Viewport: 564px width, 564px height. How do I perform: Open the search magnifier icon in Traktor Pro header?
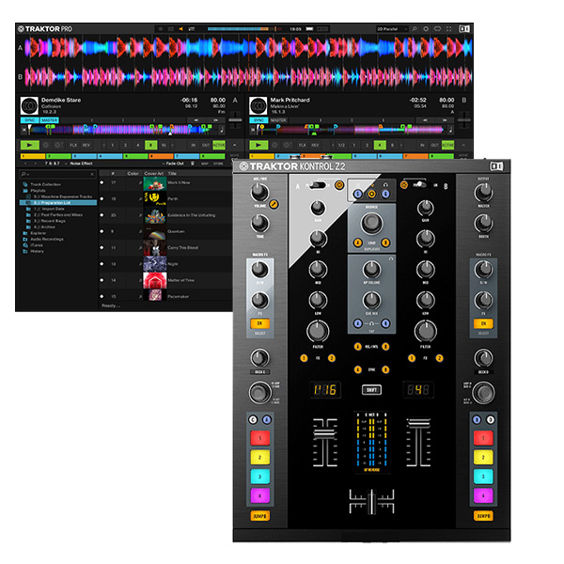[x=415, y=29]
